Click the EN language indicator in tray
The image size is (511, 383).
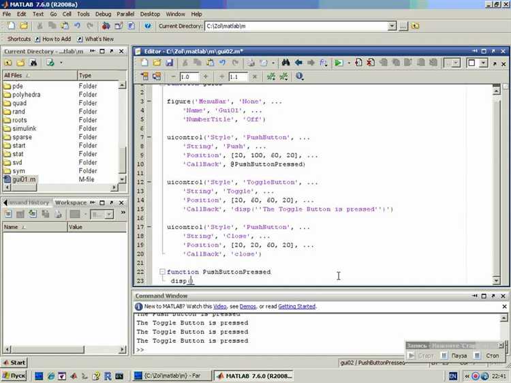point(452,376)
